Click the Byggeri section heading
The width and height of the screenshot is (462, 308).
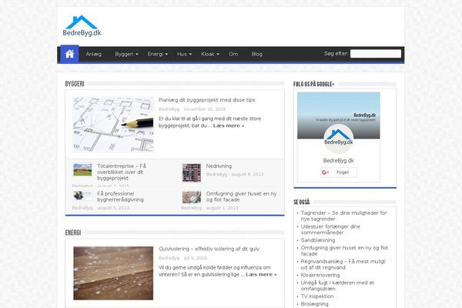[75, 84]
